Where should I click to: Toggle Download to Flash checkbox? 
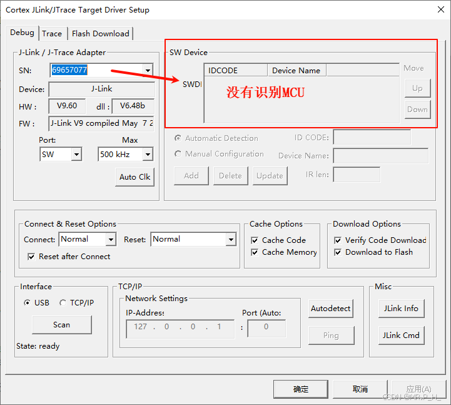(x=338, y=252)
